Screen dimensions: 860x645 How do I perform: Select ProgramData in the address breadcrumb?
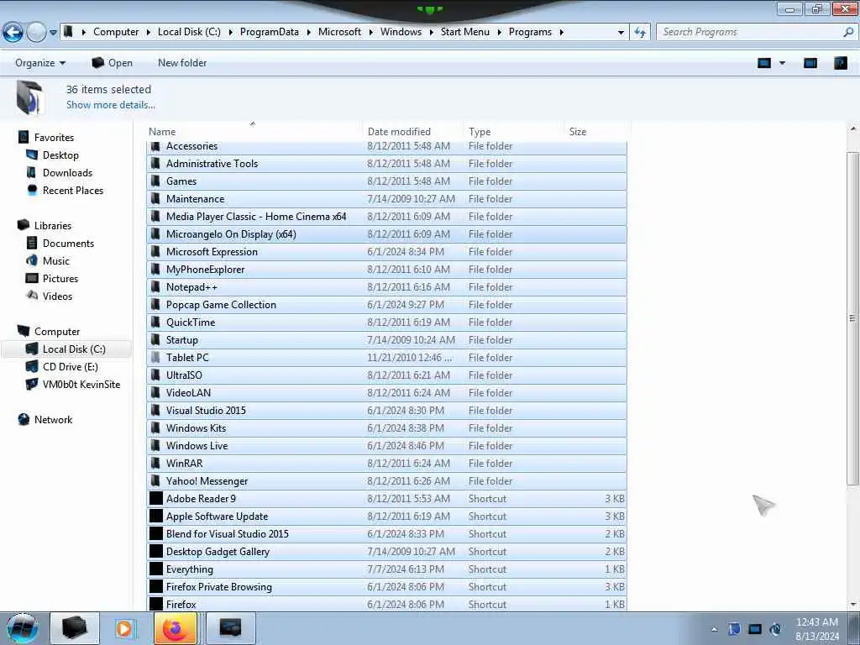270,33
